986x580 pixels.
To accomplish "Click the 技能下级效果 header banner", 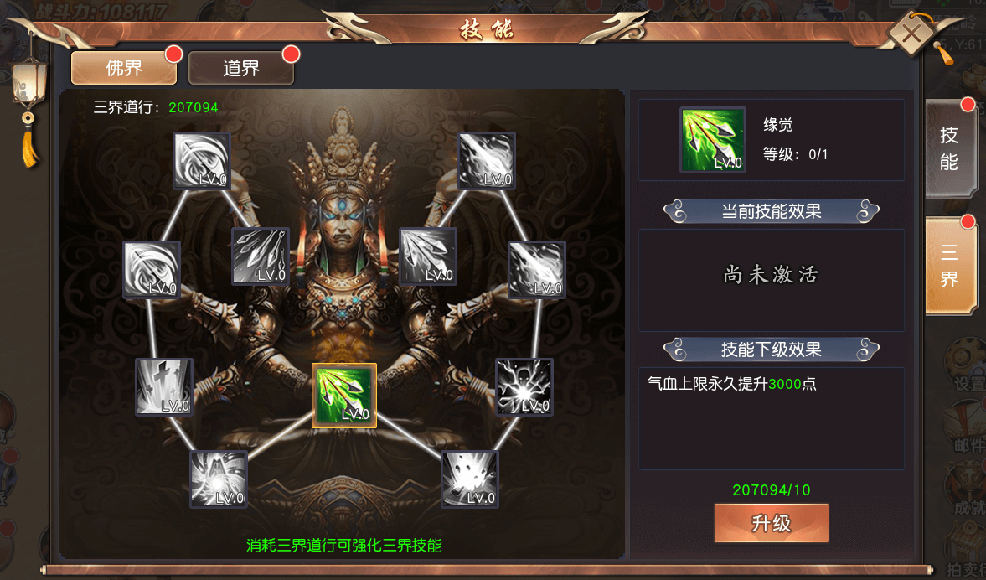I will [x=771, y=350].
